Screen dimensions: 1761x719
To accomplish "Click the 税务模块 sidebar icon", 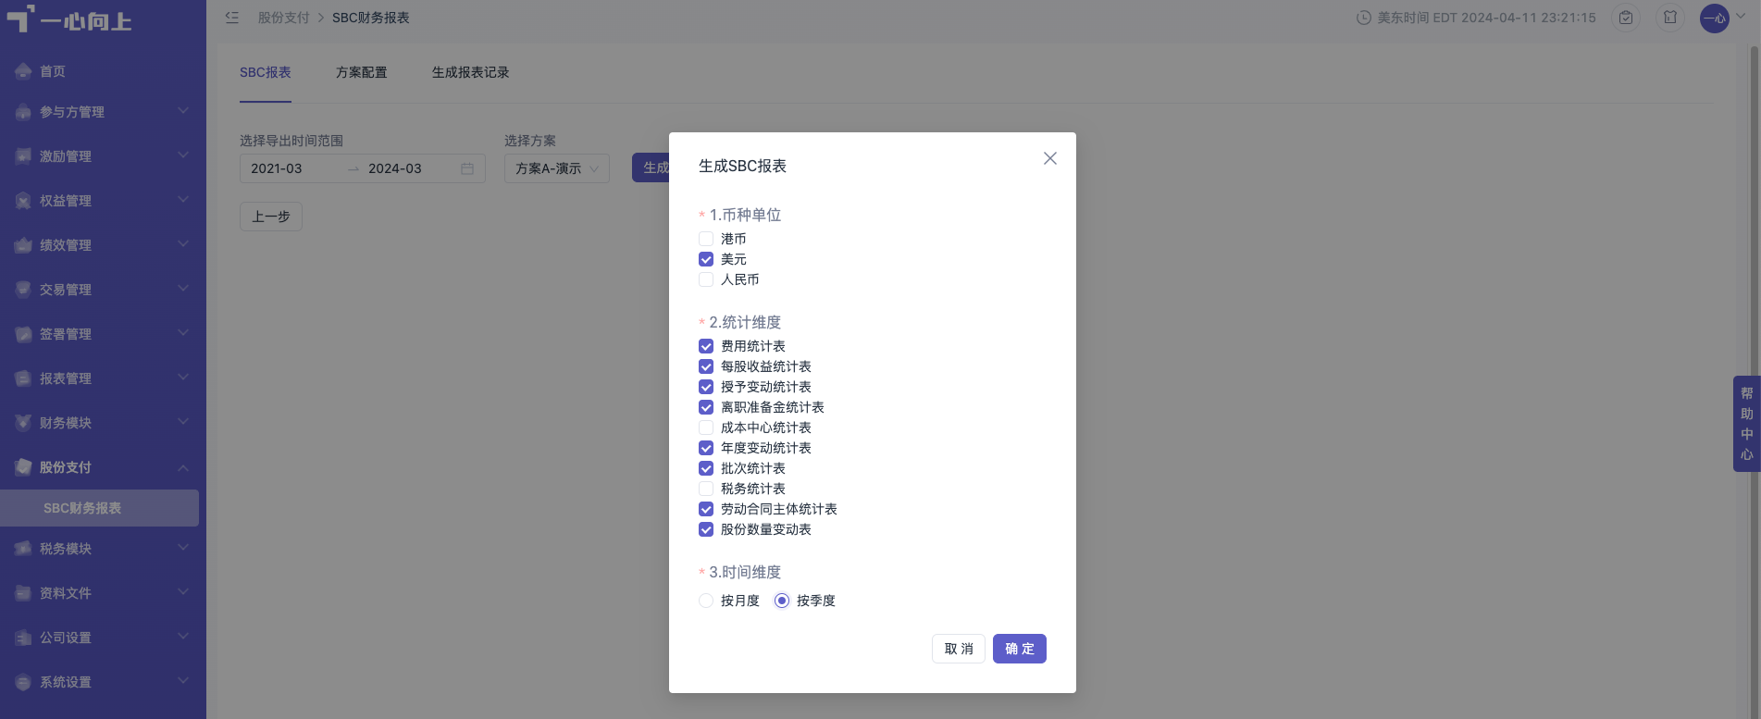I will click(x=23, y=549).
